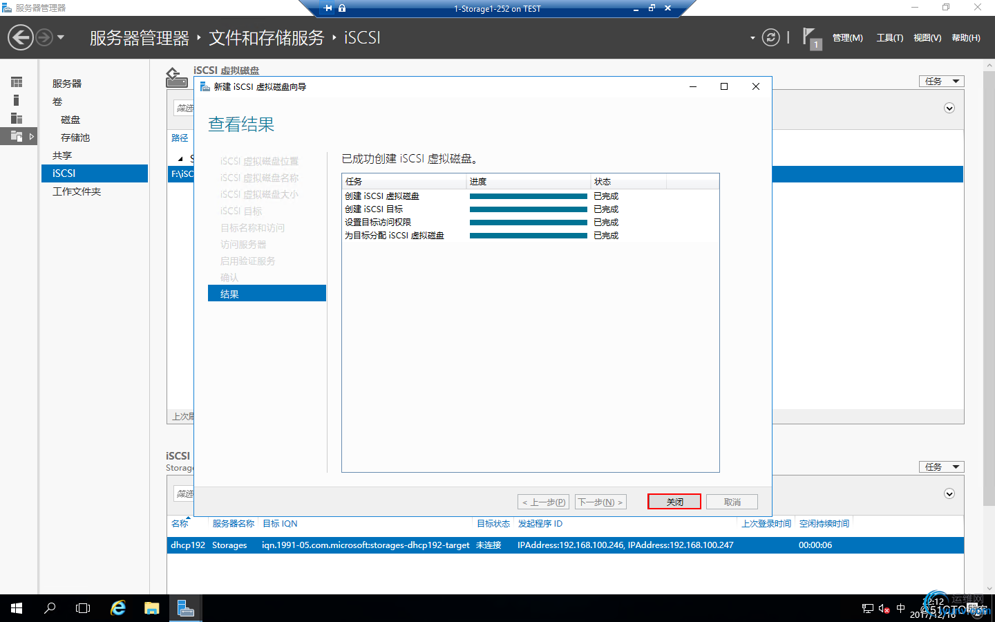The width and height of the screenshot is (995, 622).
Task: Expand File and Storage Services rail arrow
Action: 32,136
